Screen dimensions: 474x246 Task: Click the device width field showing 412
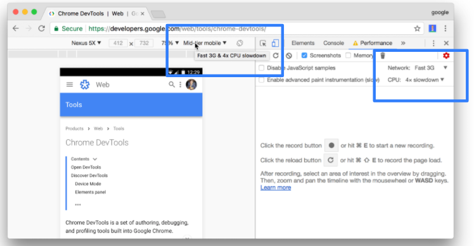(x=118, y=43)
